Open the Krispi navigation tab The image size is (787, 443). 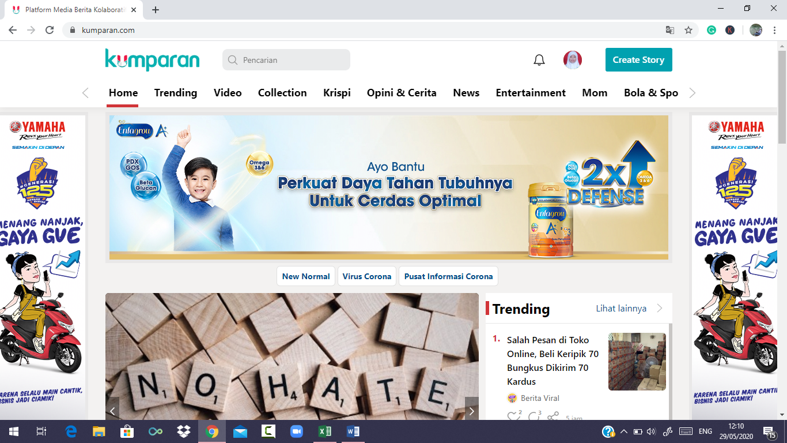point(337,93)
